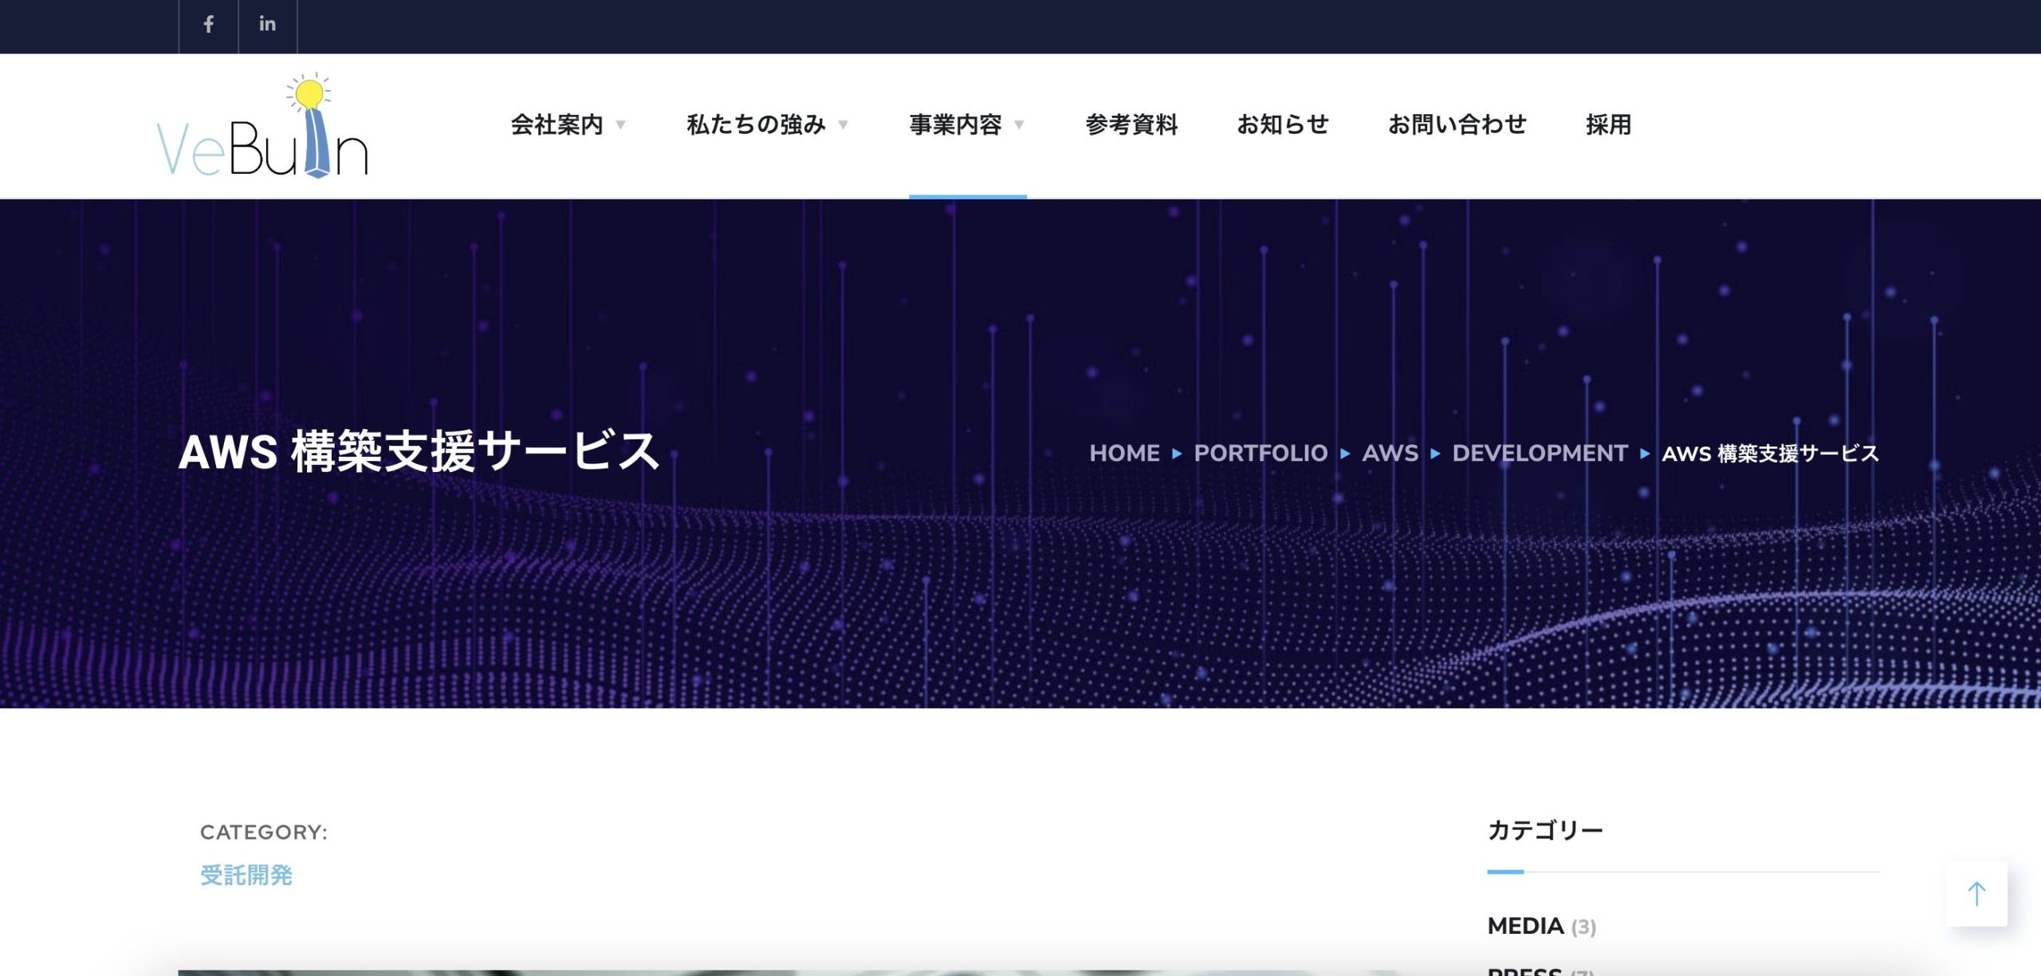2041x976 pixels.
Task: Click the AWS breadcrumb link
Action: click(x=1390, y=453)
